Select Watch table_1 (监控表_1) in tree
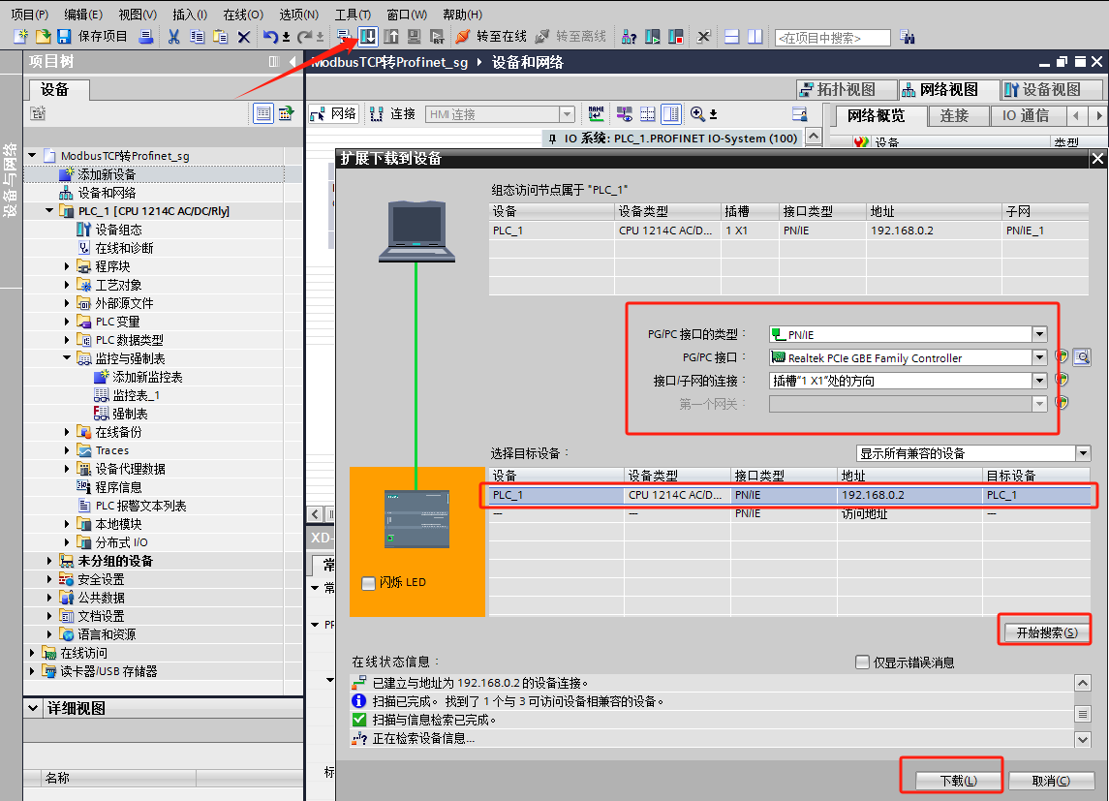The image size is (1109, 801). [136, 395]
